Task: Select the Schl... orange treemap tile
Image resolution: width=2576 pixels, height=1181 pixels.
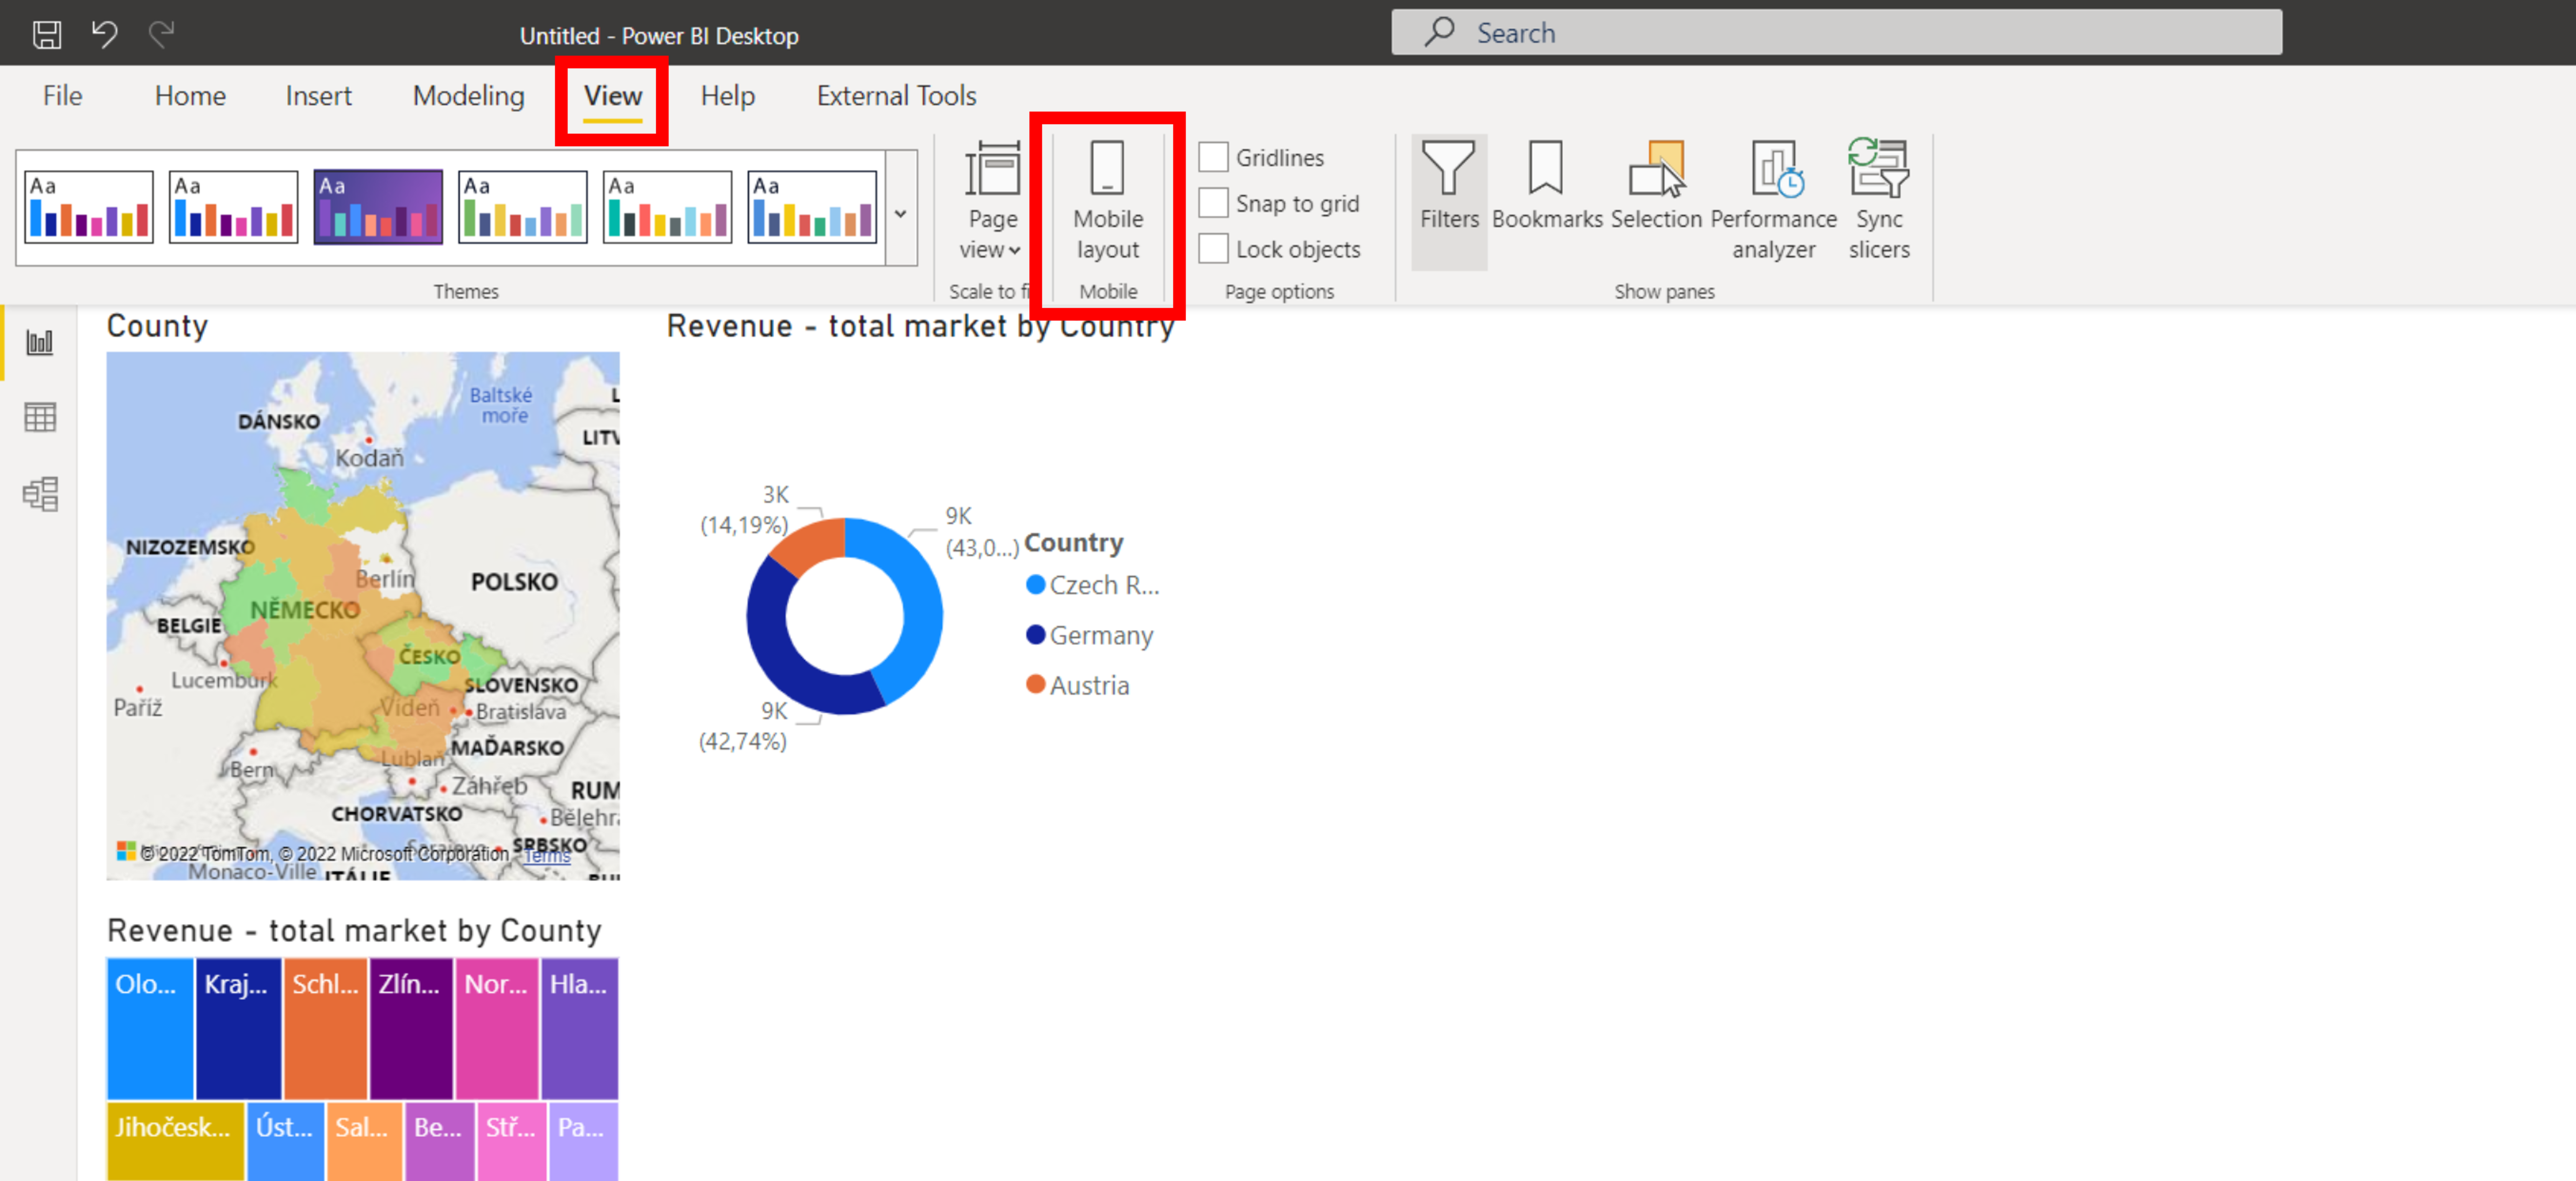Action: click(x=325, y=1028)
